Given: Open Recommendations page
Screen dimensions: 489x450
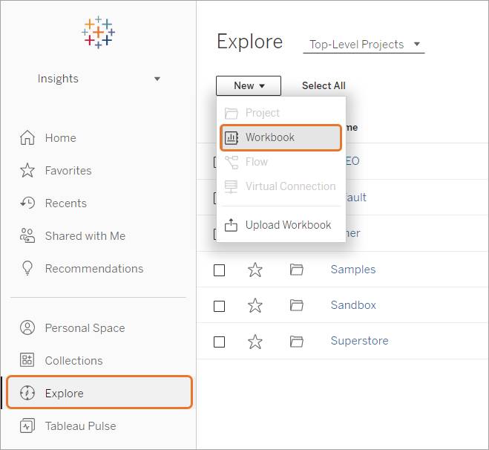Looking at the screenshot, I should pyautogui.click(x=94, y=268).
